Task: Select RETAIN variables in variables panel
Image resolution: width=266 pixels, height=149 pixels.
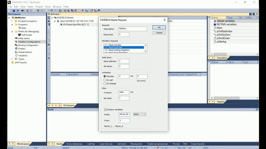Action: pyautogui.click(x=227, y=24)
